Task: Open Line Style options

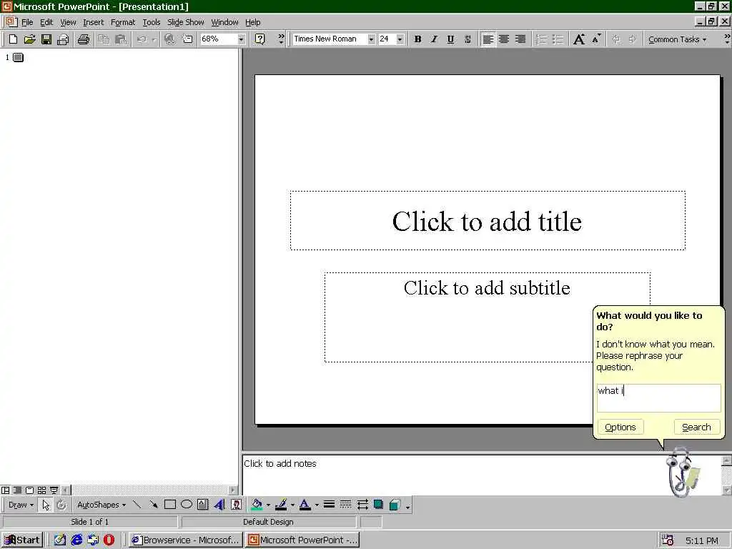Action: (x=329, y=505)
